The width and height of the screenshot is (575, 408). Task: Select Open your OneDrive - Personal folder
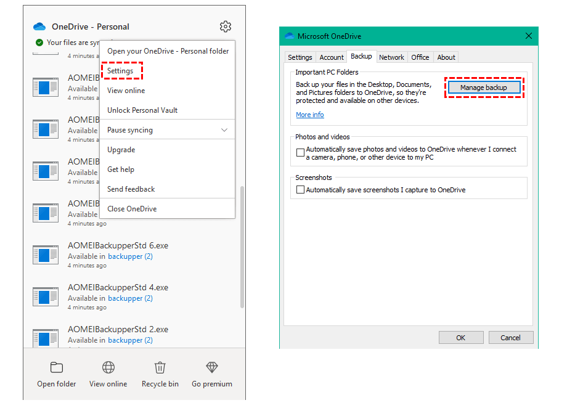[x=168, y=51]
